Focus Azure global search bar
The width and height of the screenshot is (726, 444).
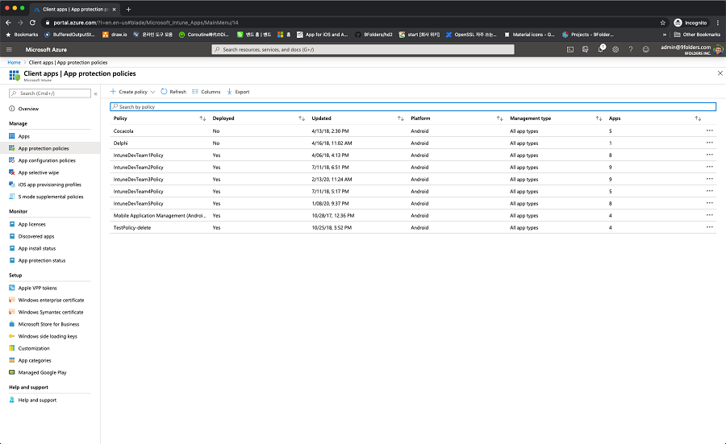[x=363, y=49]
